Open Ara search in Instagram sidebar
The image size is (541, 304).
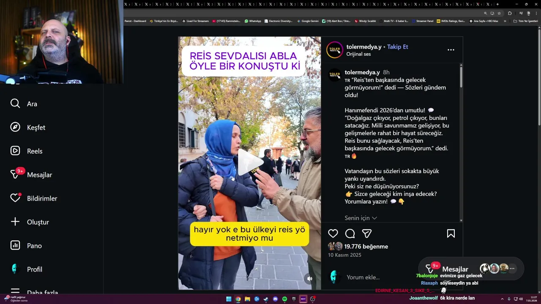click(x=24, y=104)
